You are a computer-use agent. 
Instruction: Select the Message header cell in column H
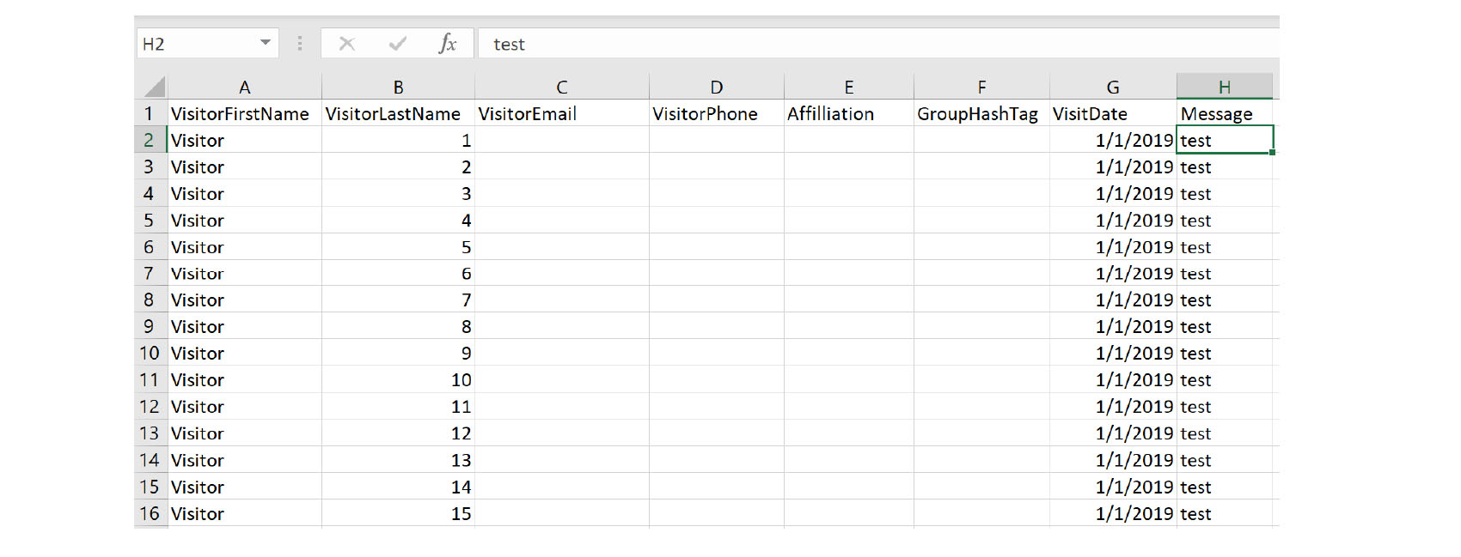1224,113
